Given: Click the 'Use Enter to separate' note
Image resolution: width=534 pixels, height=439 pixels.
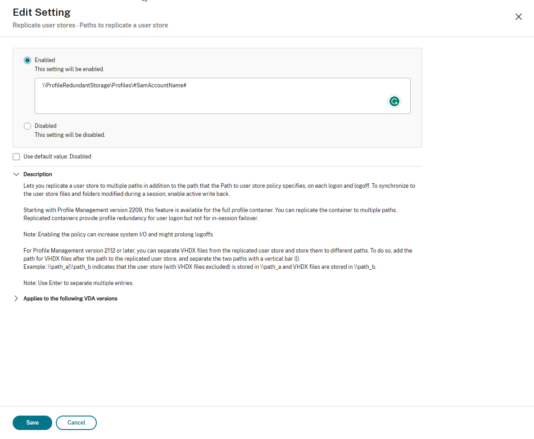Looking at the screenshot, I should pyautogui.click(x=78, y=283).
